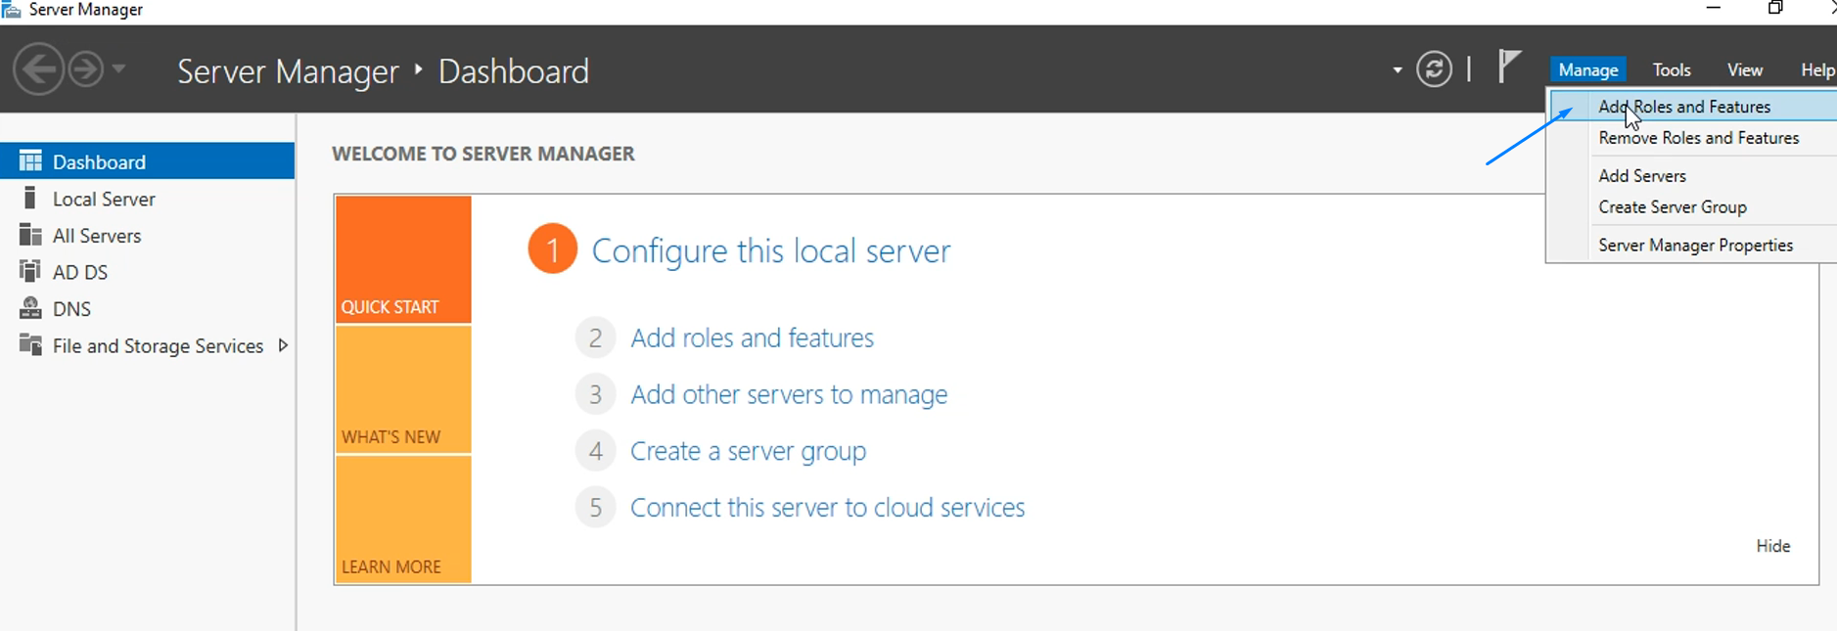Open File and Storage Services page
This screenshot has height=631, width=1837.
point(158,346)
